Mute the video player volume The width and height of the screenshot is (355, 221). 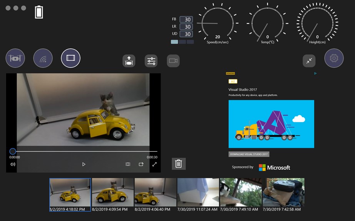[x=13, y=164]
